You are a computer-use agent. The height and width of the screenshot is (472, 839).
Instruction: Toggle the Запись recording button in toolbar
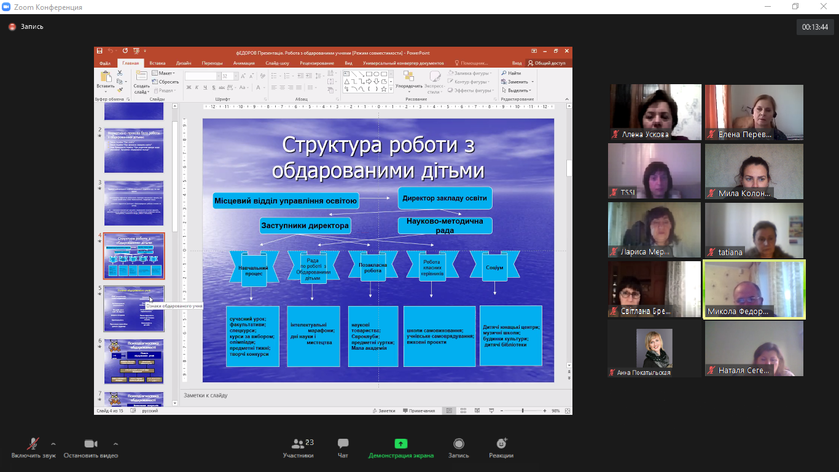(458, 448)
